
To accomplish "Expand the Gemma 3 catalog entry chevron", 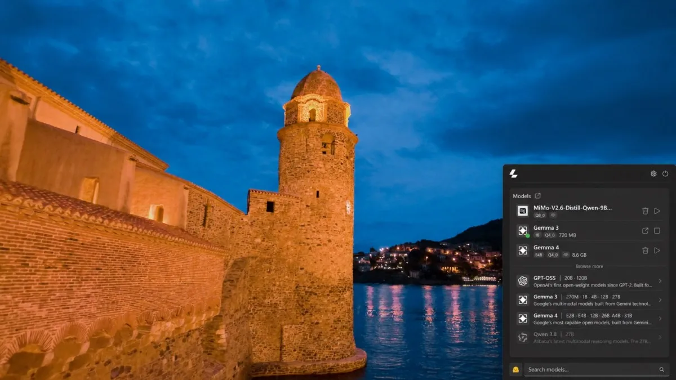I will 660,299.
